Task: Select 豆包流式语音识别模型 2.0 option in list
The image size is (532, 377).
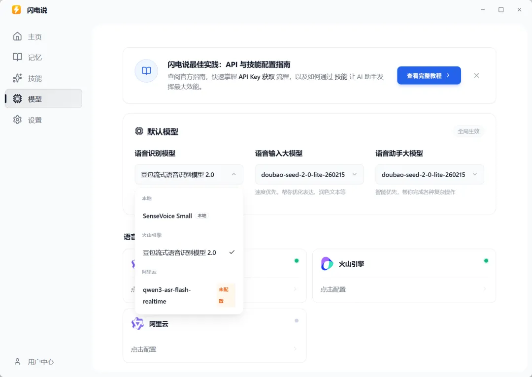Action: click(189, 252)
